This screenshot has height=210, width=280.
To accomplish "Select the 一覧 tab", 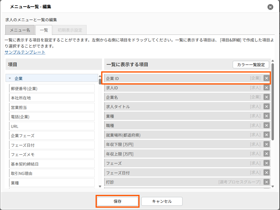I will point(44,30).
